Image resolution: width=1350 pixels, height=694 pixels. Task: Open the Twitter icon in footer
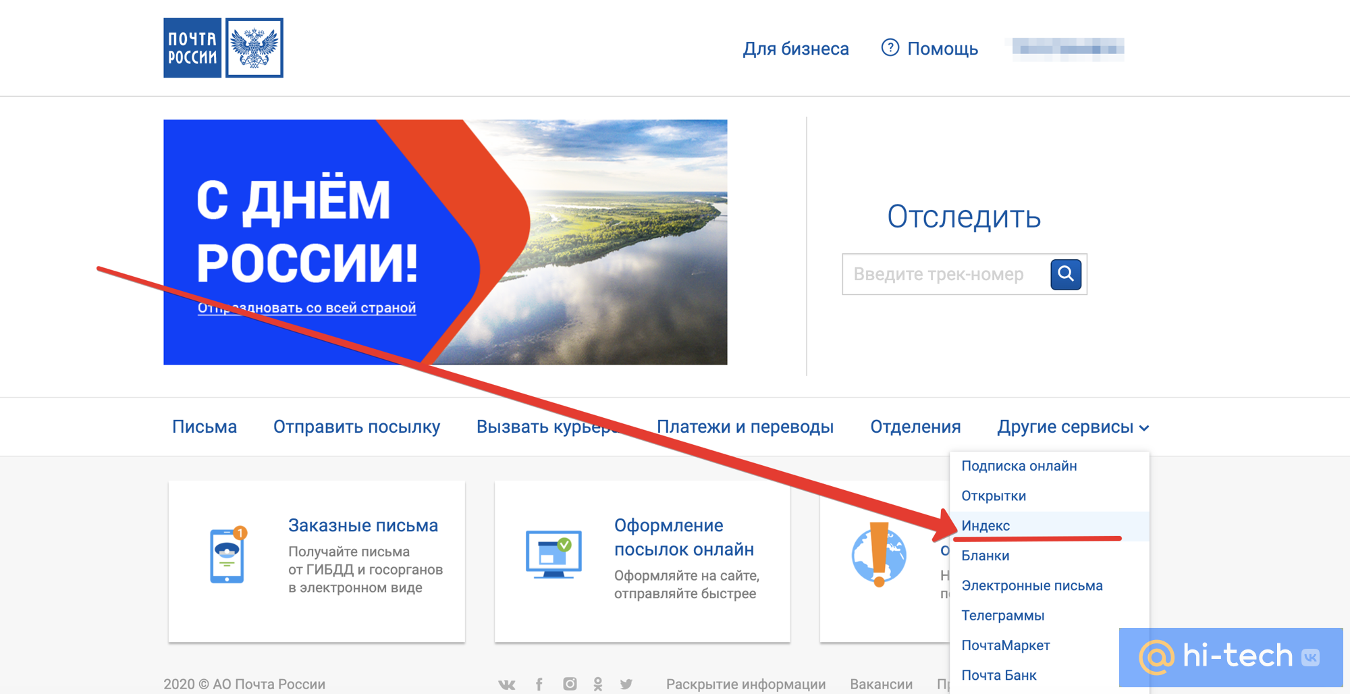[x=626, y=685]
